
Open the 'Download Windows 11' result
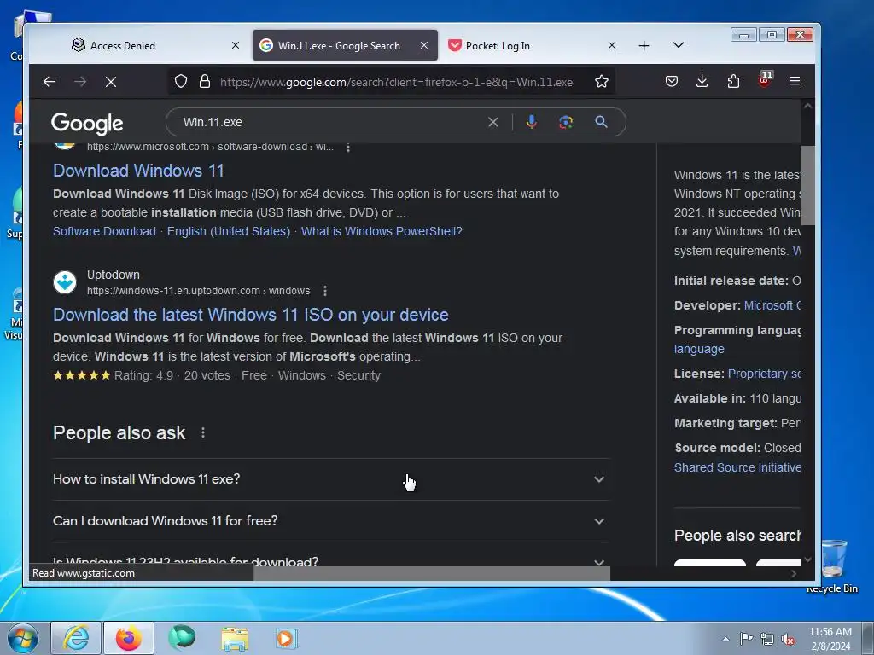tap(138, 171)
